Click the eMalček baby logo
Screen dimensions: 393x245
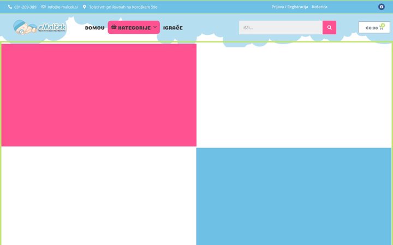click(x=40, y=27)
